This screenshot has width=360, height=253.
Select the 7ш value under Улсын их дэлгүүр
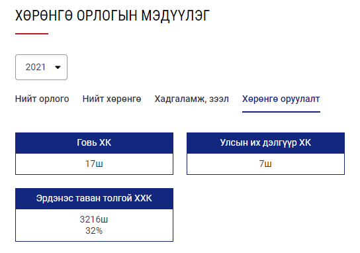click(x=265, y=164)
